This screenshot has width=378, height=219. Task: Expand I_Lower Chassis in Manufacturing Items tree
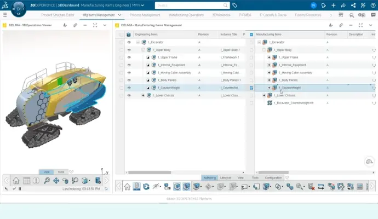(x=264, y=95)
